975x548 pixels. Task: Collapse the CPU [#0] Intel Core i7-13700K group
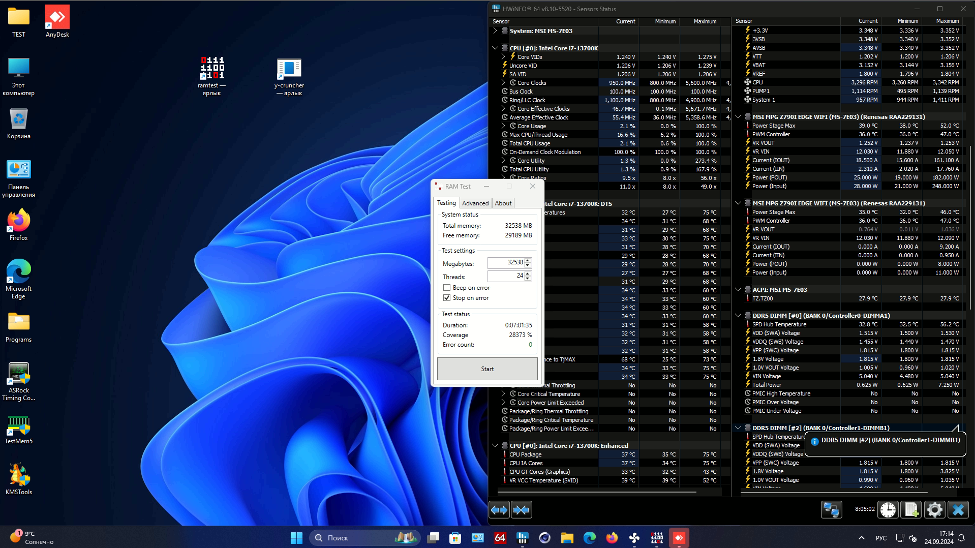[x=495, y=48]
